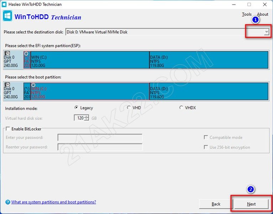Select DATA (D:) in the ESP partition row
The width and height of the screenshot is (273, 214).
pos(209,60)
